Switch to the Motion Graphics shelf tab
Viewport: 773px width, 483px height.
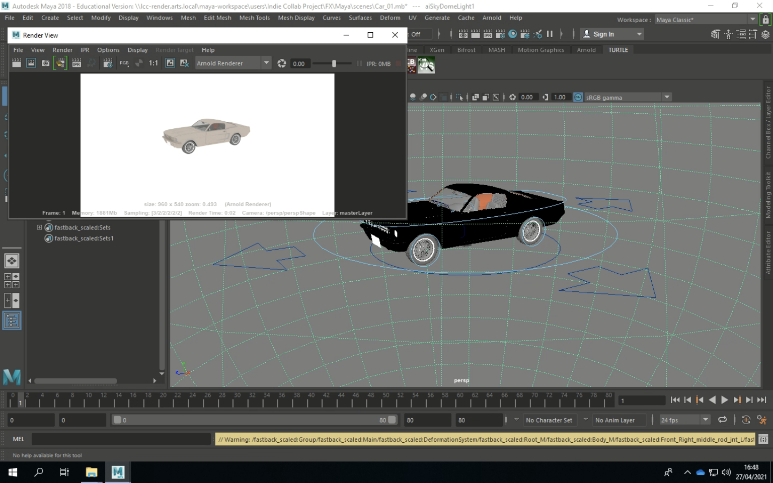click(x=540, y=50)
